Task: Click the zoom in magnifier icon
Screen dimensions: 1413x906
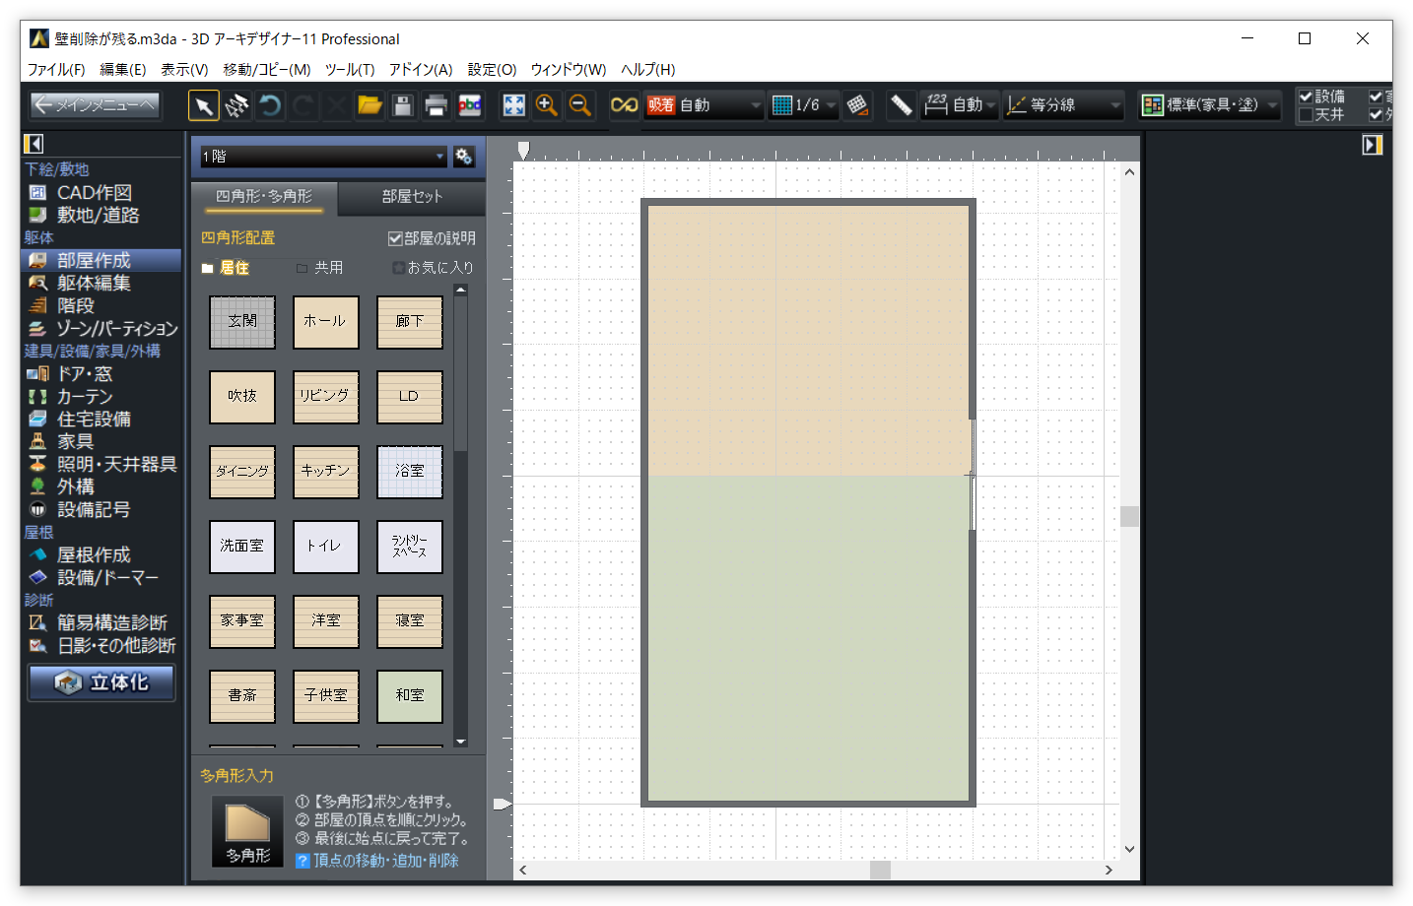Action: [x=547, y=105]
